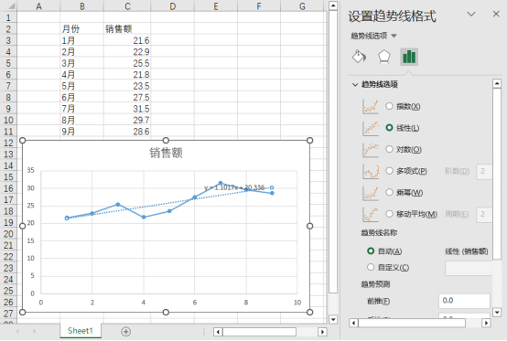Screen dimensions: 507x341
Task: Click logarithmic trendline preview icon
Action: pos(371,150)
